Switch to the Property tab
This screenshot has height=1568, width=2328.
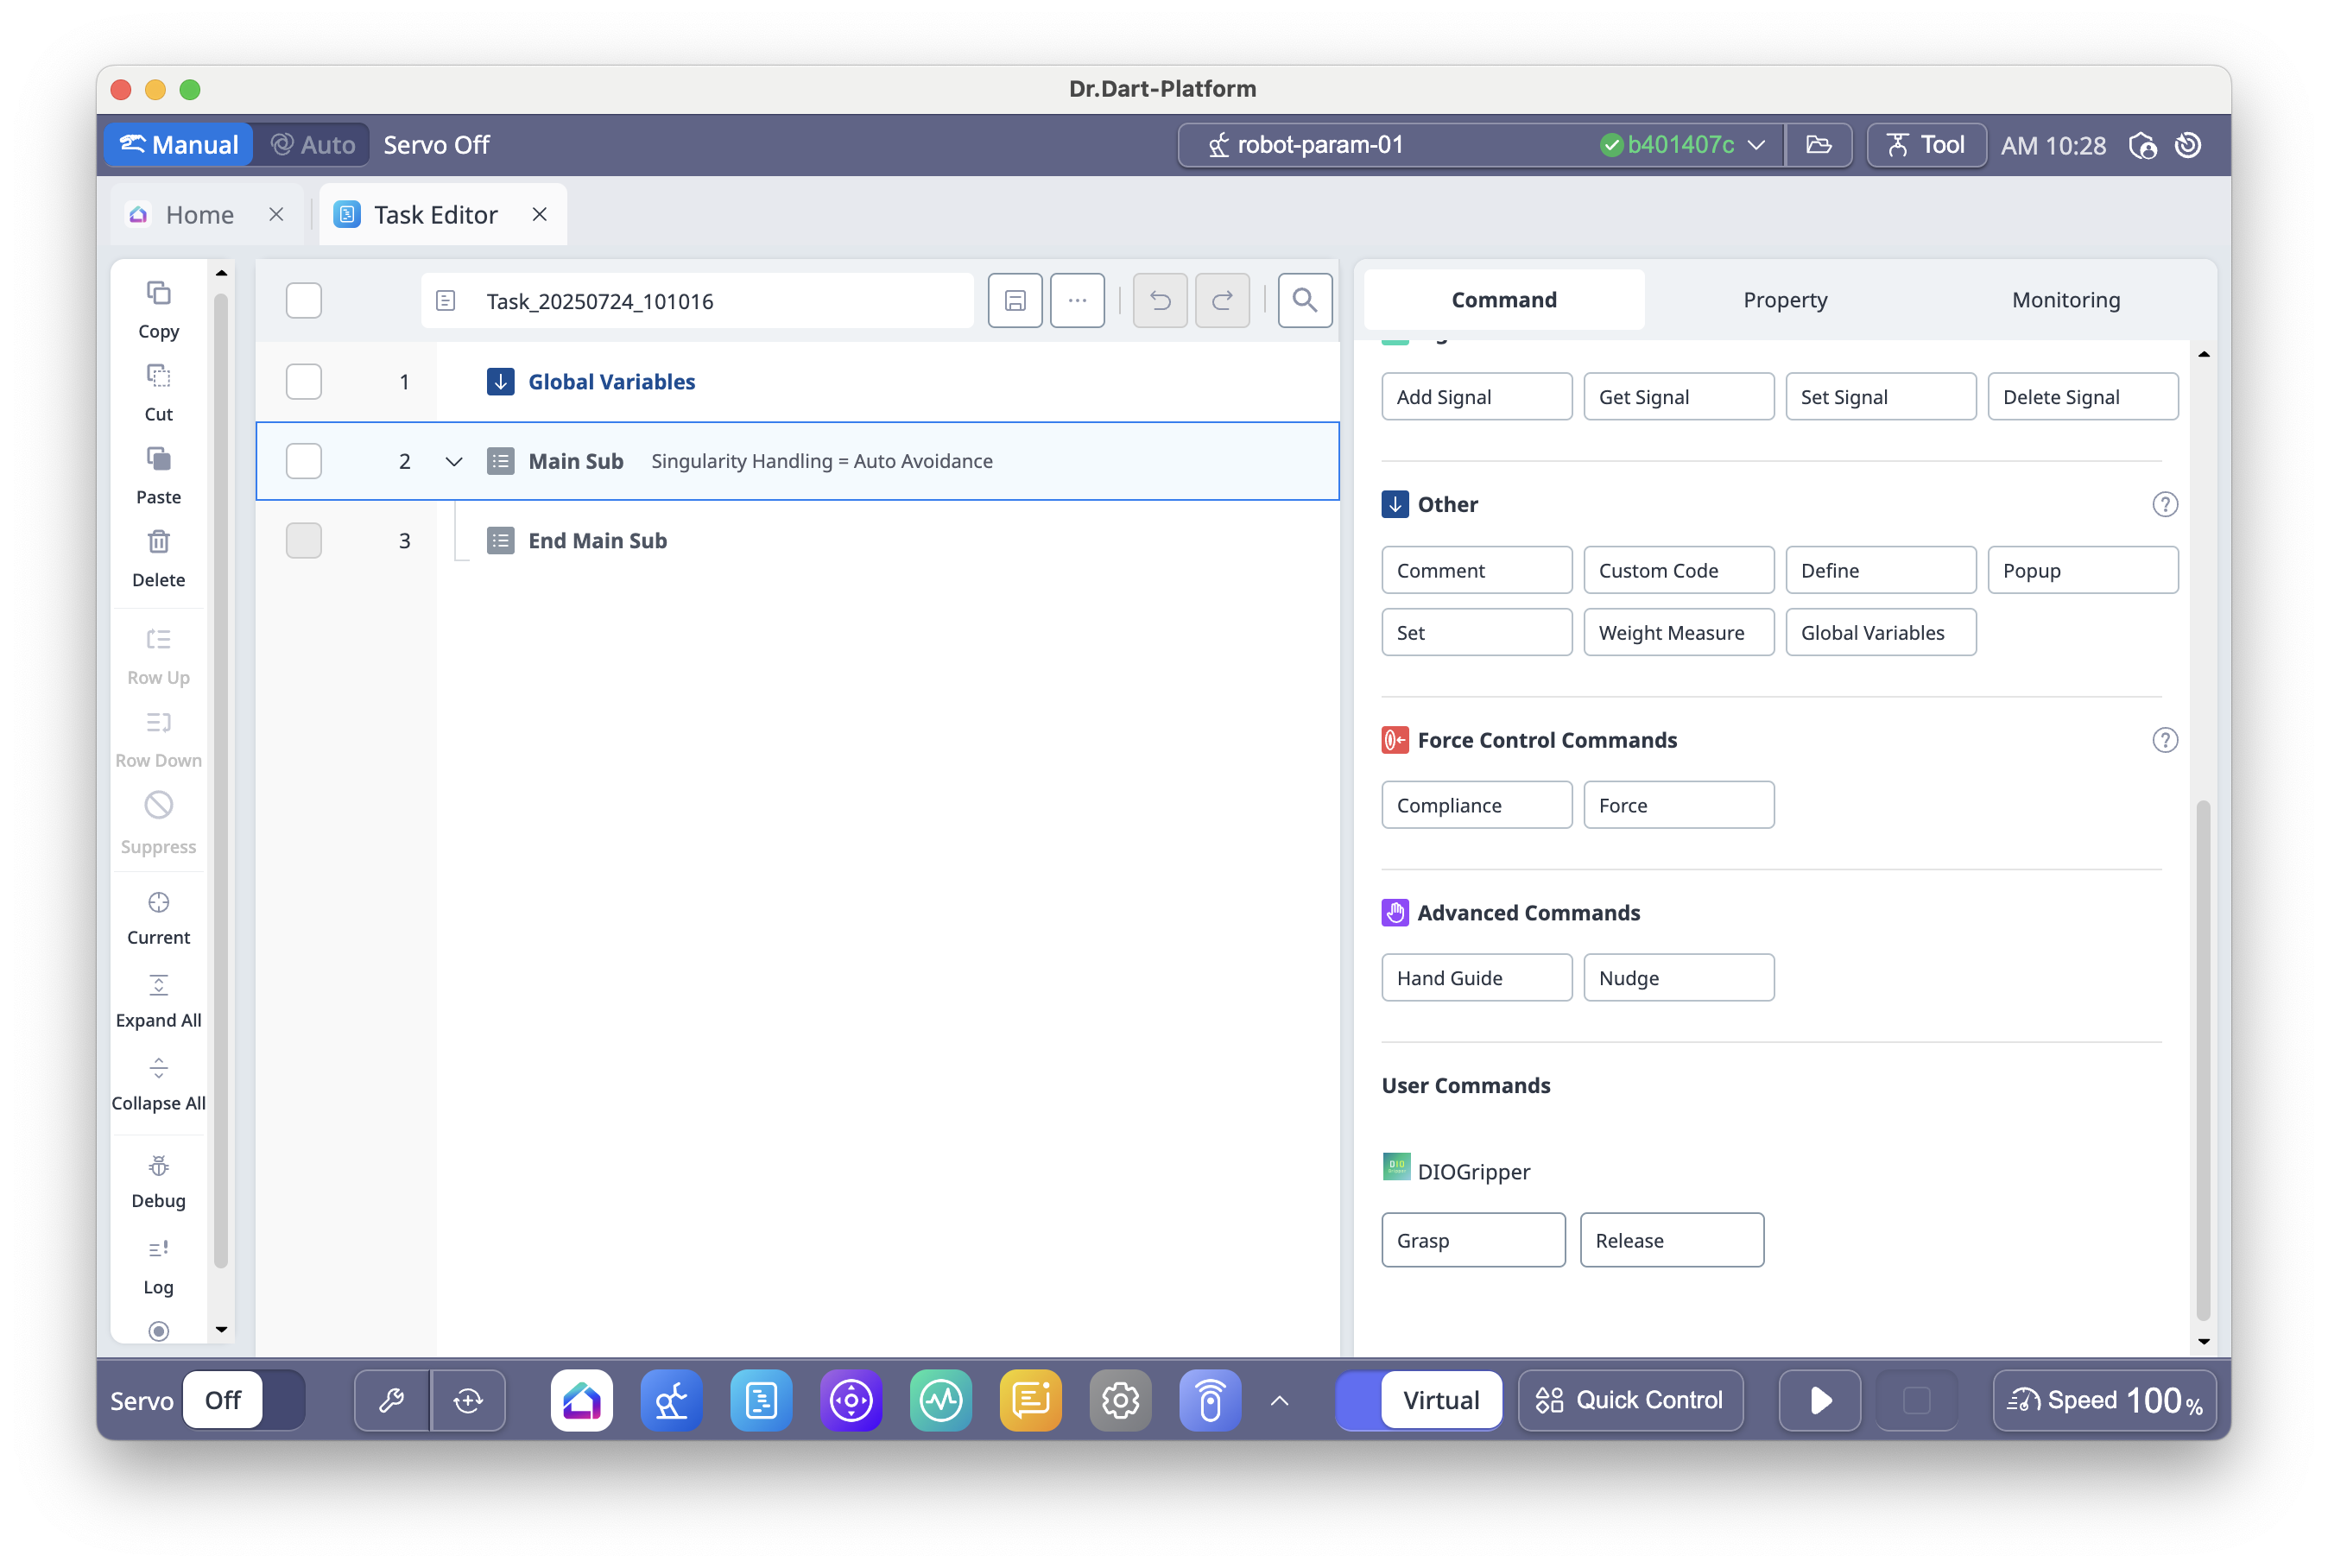[x=1784, y=300]
